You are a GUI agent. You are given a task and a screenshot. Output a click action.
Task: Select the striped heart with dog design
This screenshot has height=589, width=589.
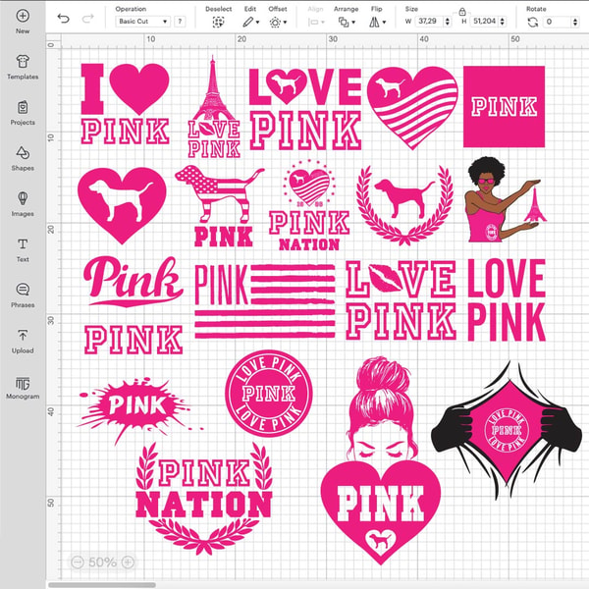point(412,108)
